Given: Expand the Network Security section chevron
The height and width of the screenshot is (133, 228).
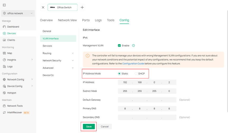Looking at the screenshot, I should tap(73, 61).
